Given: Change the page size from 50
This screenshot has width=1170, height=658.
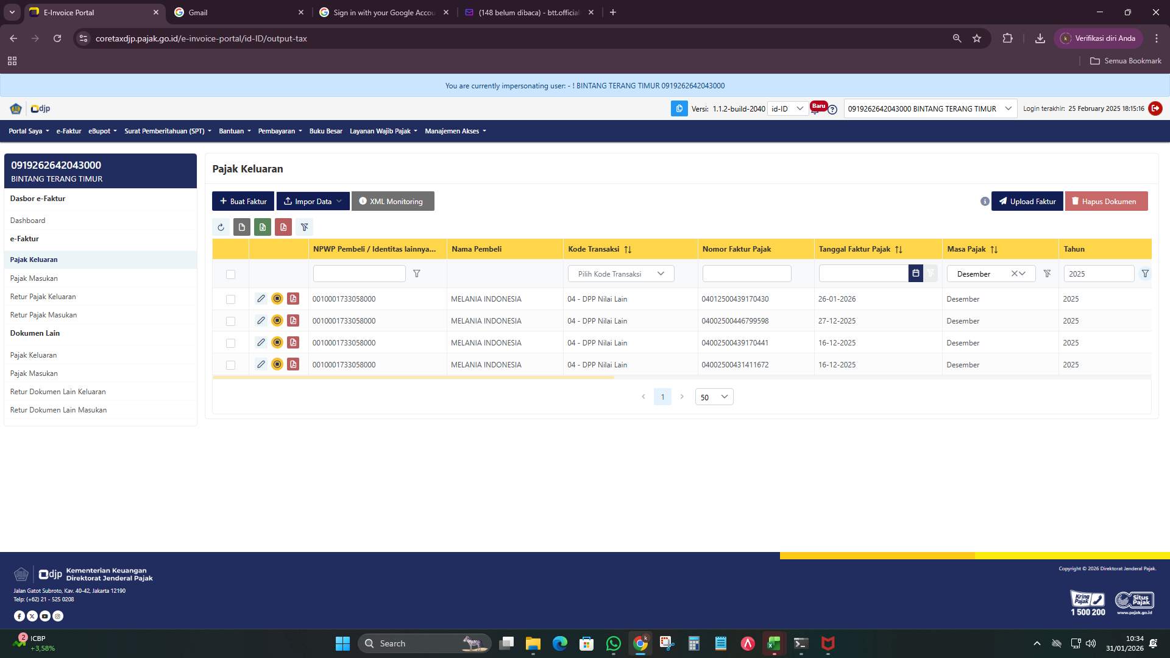Looking at the screenshot, I should 714,397.
